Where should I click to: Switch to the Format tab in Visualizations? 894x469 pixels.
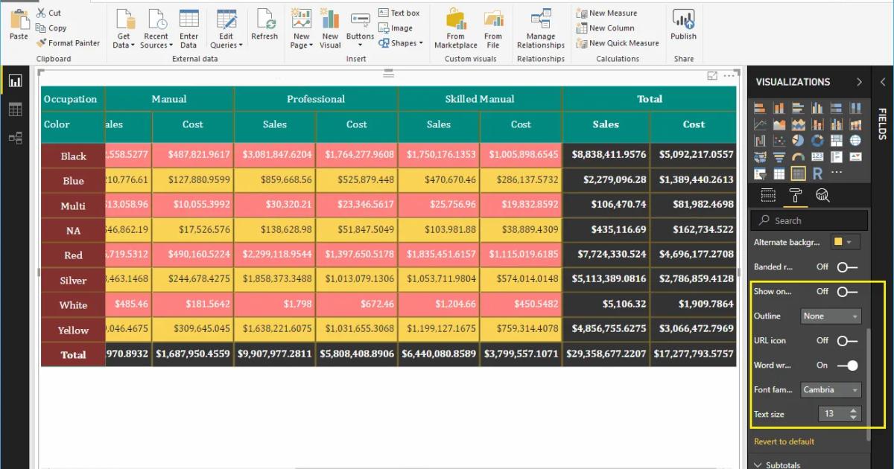coord(796,196)
